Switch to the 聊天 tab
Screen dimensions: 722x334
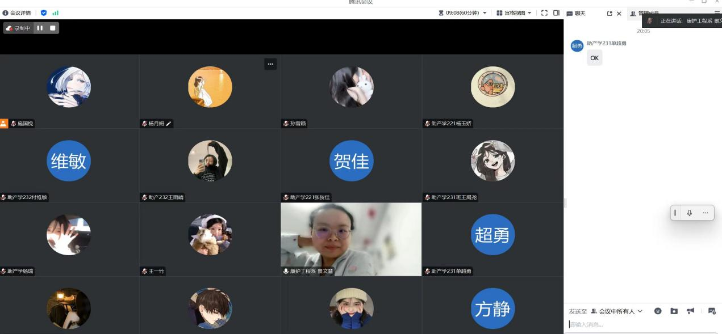click(576, 14)
